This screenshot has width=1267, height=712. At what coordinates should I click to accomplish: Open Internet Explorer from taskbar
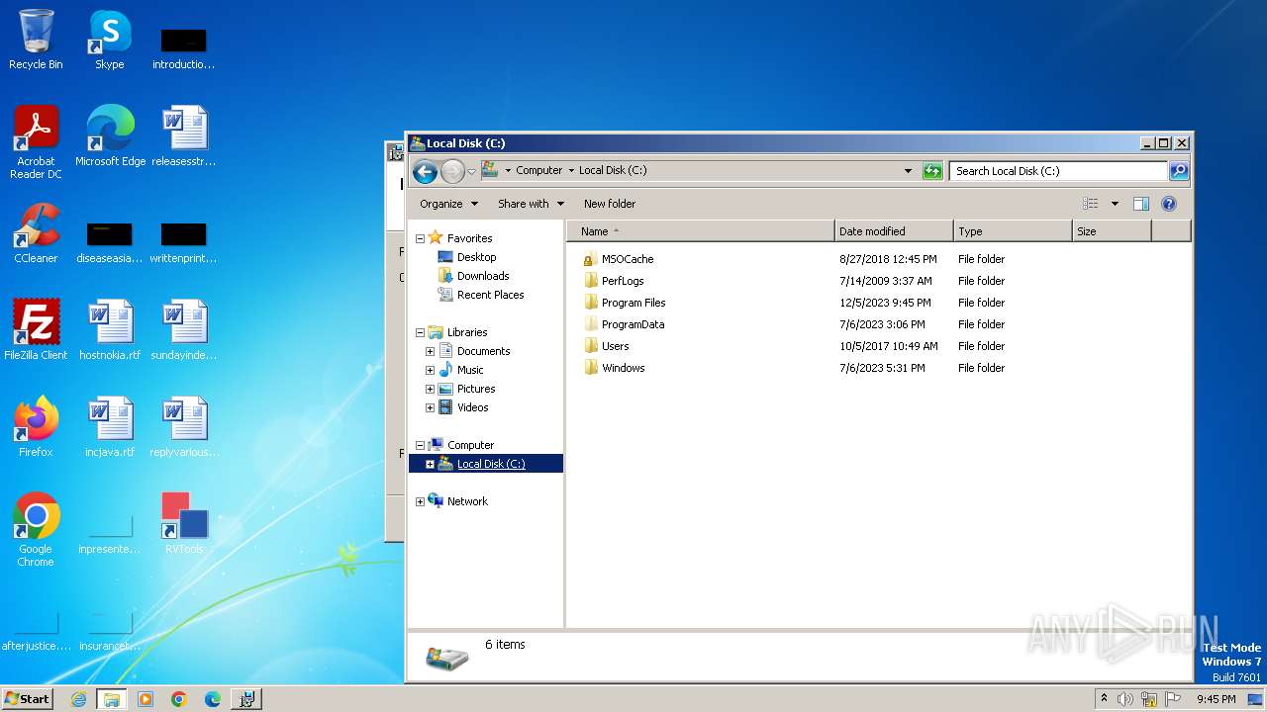pos(79,699)
